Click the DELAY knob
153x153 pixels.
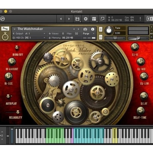144,96
